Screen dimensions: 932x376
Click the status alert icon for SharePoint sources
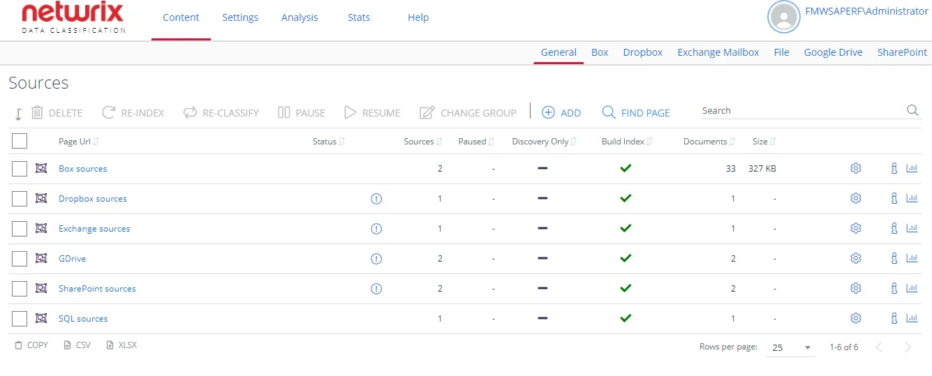coord(376,289)
